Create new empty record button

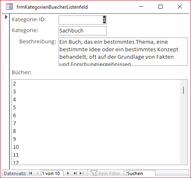[82, 173]
